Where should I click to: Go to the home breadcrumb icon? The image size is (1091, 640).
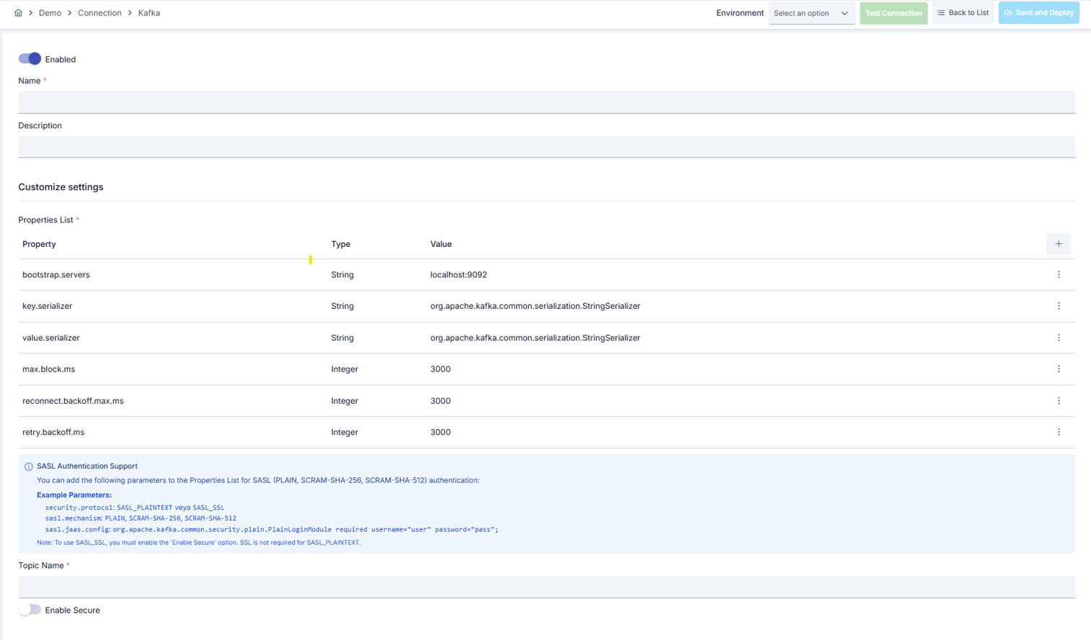pos(18,13)
